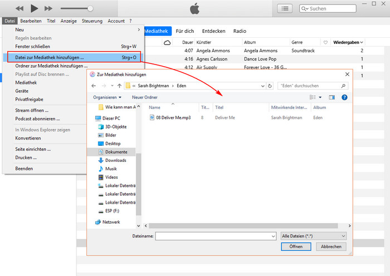This screenshot has height=276, width=390.
Task: Click the Abbrechen button
Action: click(331, 247)
